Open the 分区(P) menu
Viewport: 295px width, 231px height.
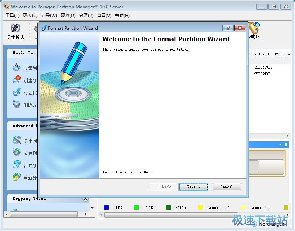[86, 16]
